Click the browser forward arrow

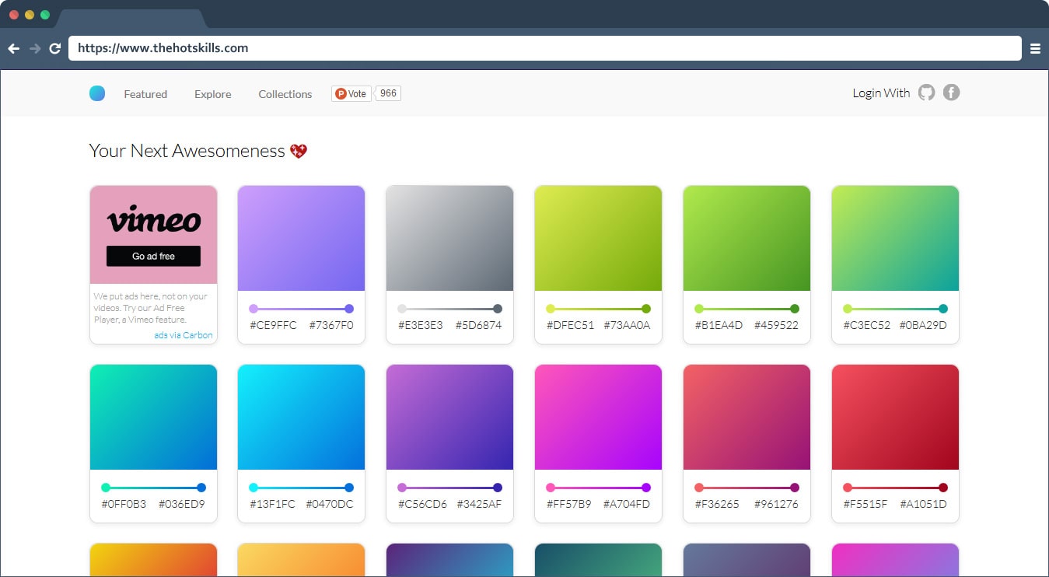[34, 48]
